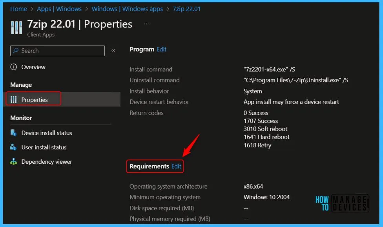Click the Install behavior value System
383x227 pixels.
click(253, 91)
